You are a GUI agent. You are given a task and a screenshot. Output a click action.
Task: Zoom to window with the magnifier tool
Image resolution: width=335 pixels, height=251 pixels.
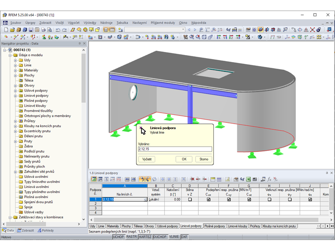coord(192,37)
